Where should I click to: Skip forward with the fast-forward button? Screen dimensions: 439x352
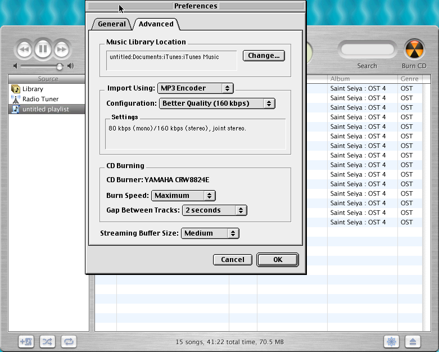61,49
